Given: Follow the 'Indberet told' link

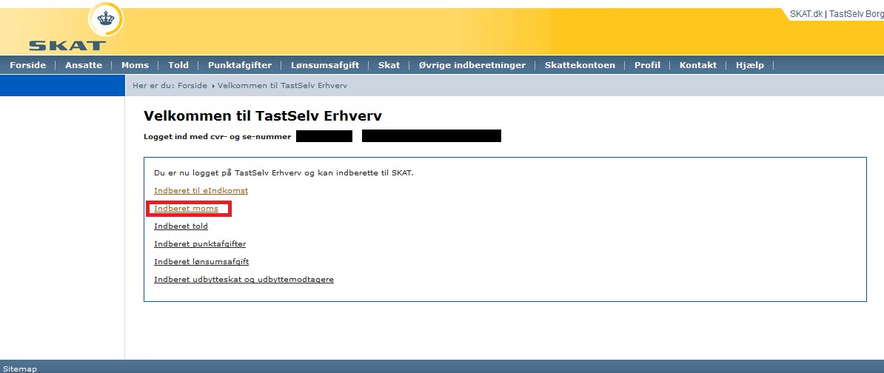Looking at the screenshot, I should click(x=181, y=226).
